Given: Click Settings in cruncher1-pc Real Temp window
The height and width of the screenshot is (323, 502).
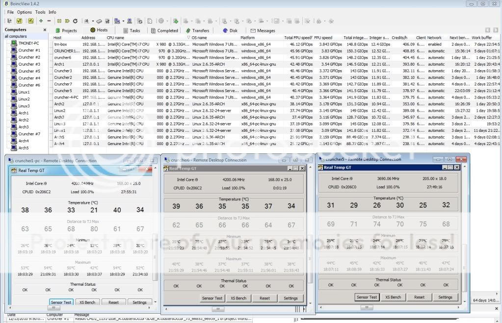Looking at the screenshot, I should [139, 302].
